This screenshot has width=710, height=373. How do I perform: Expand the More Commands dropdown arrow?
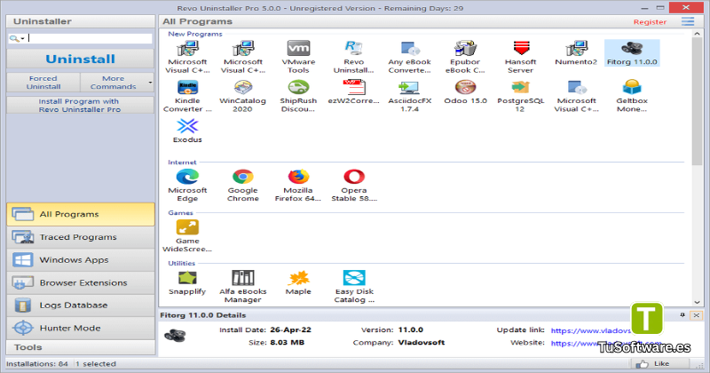[150, 83]
